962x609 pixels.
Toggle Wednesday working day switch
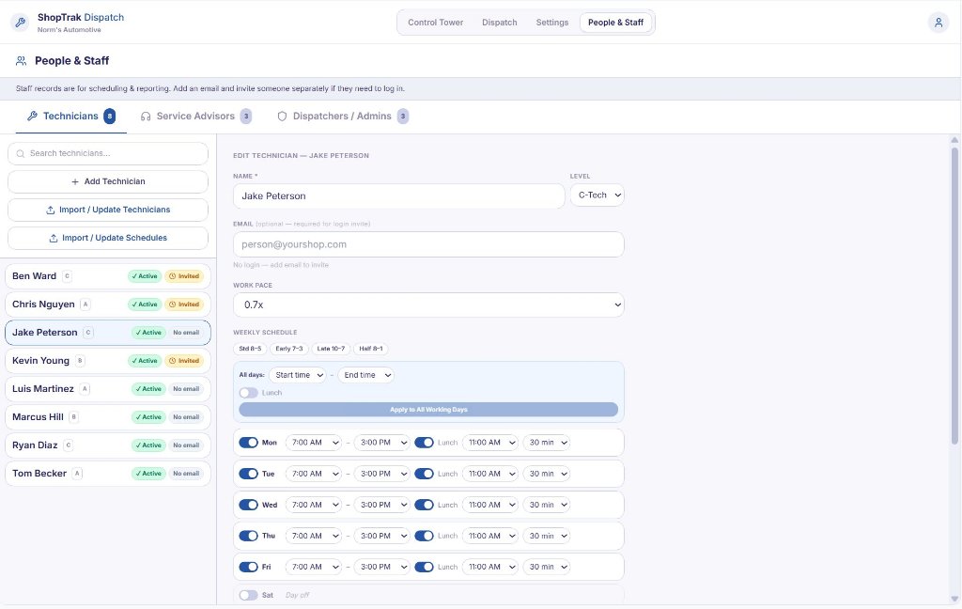(248, 505)
